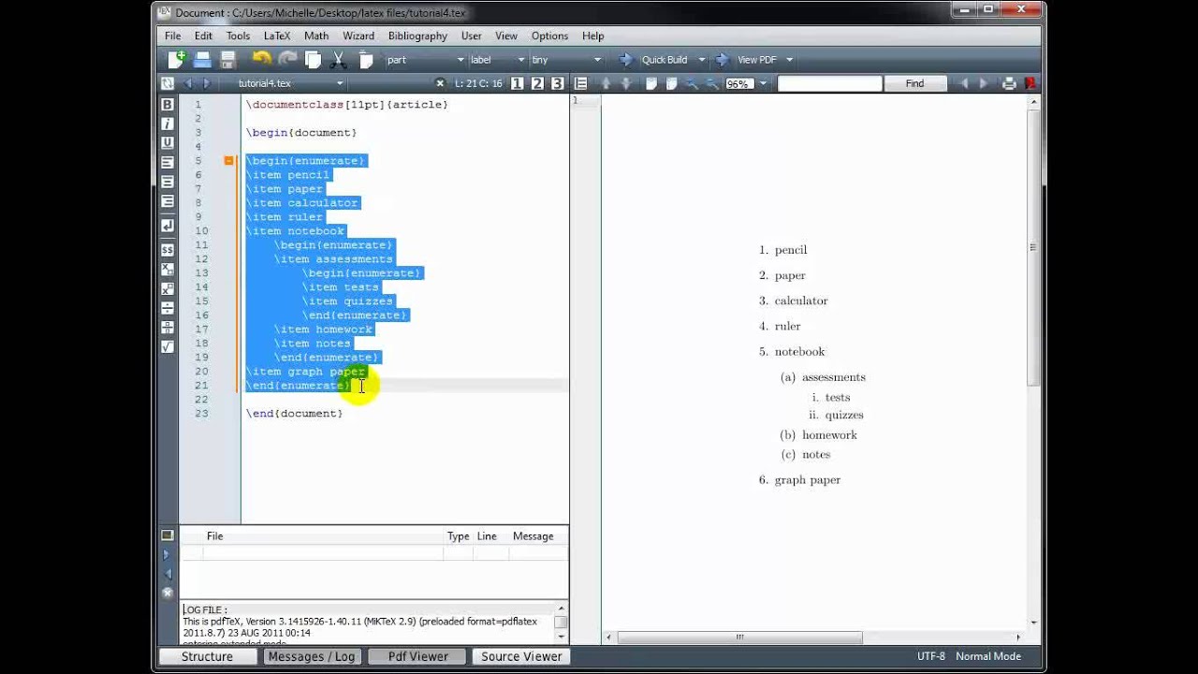The height and width of the screenshot is (674, 1198).
Task: Open the part sectioning dropdown
Action: point(425,60)
